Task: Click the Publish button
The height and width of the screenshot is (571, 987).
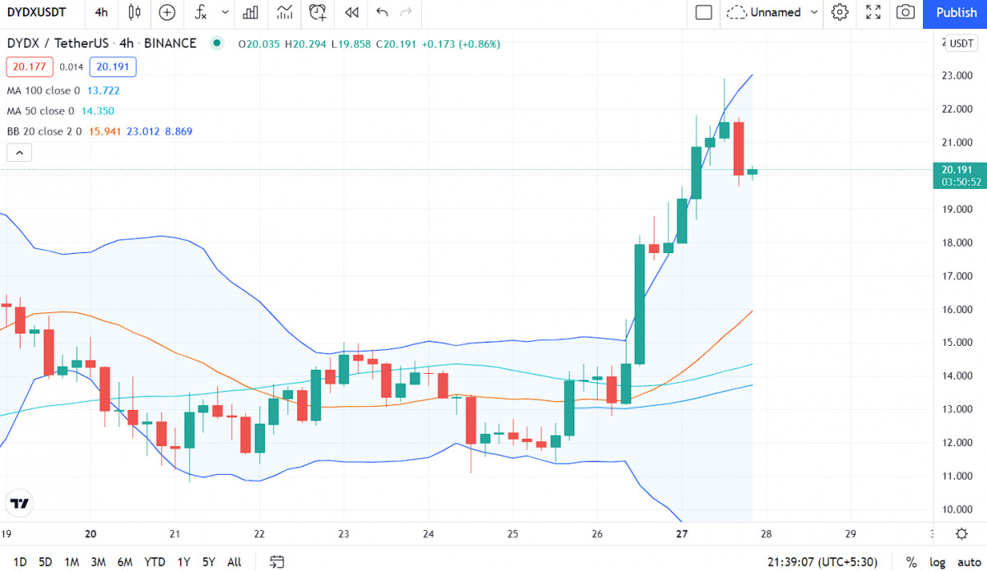Action: [957, 12]
